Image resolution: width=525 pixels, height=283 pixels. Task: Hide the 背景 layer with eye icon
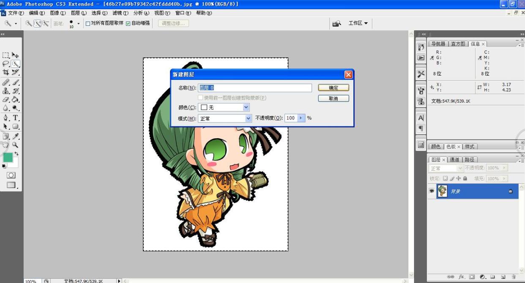click(432, 191)
